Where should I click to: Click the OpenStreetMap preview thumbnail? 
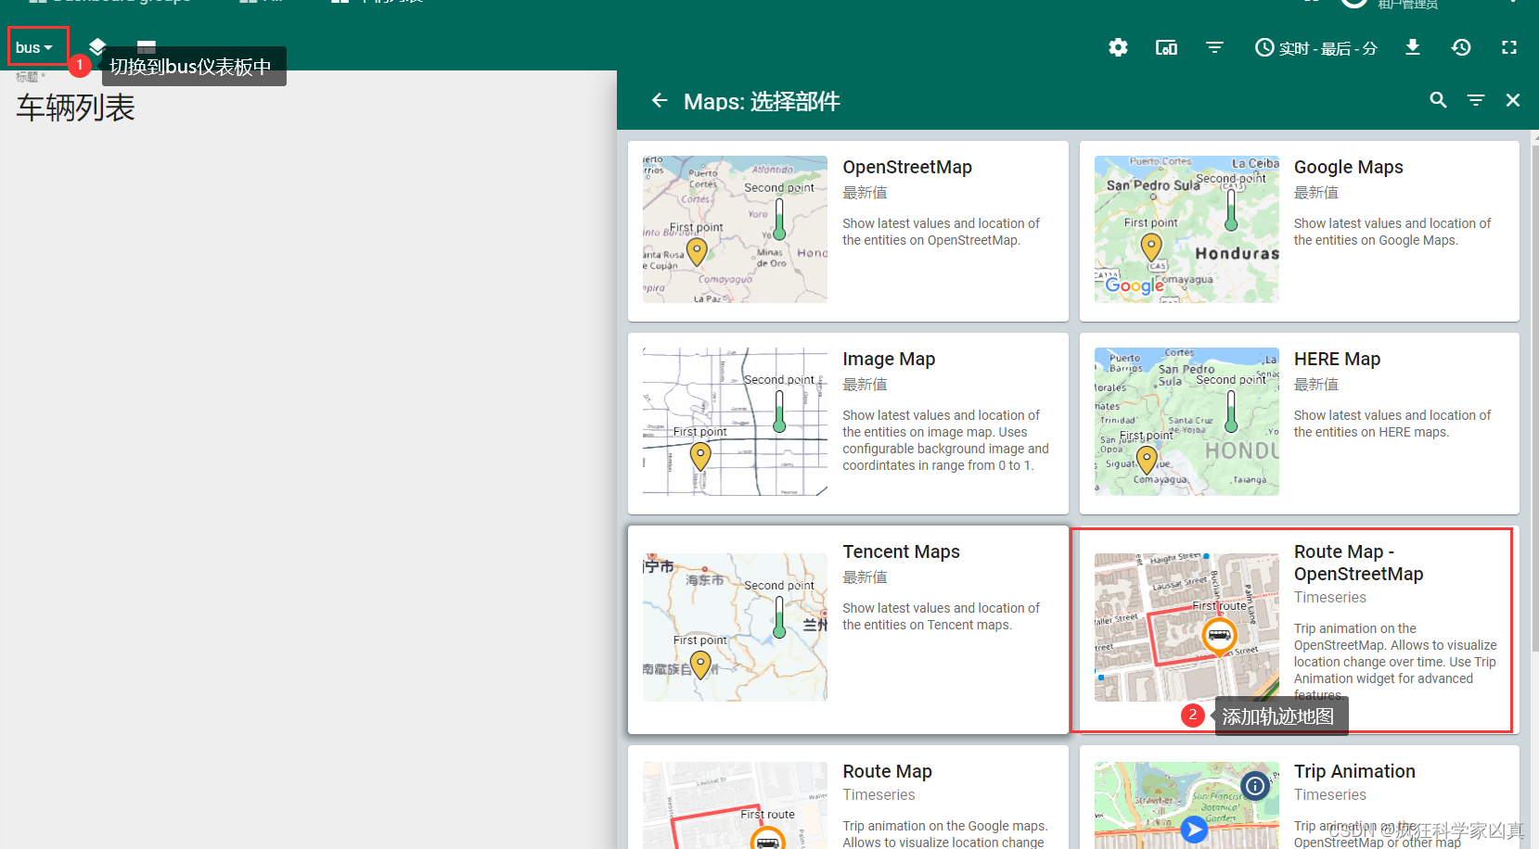[735, 229]
